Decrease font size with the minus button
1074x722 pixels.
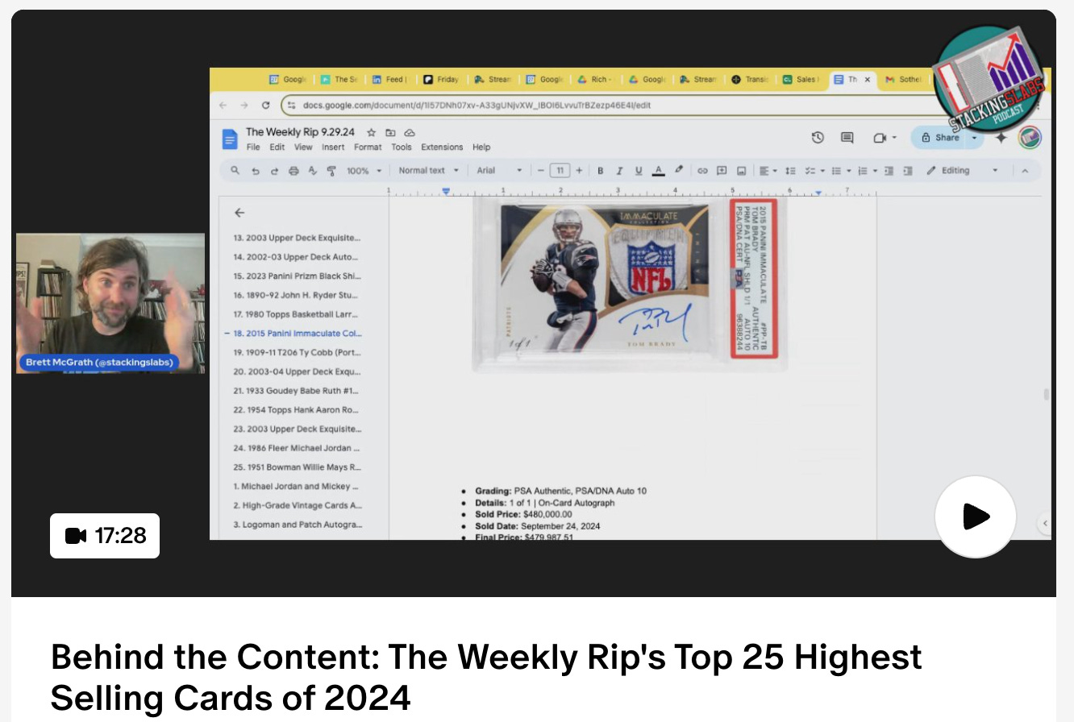(x=541, y=171)
